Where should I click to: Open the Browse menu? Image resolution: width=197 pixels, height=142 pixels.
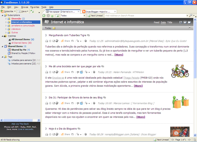tap(25, 7)
